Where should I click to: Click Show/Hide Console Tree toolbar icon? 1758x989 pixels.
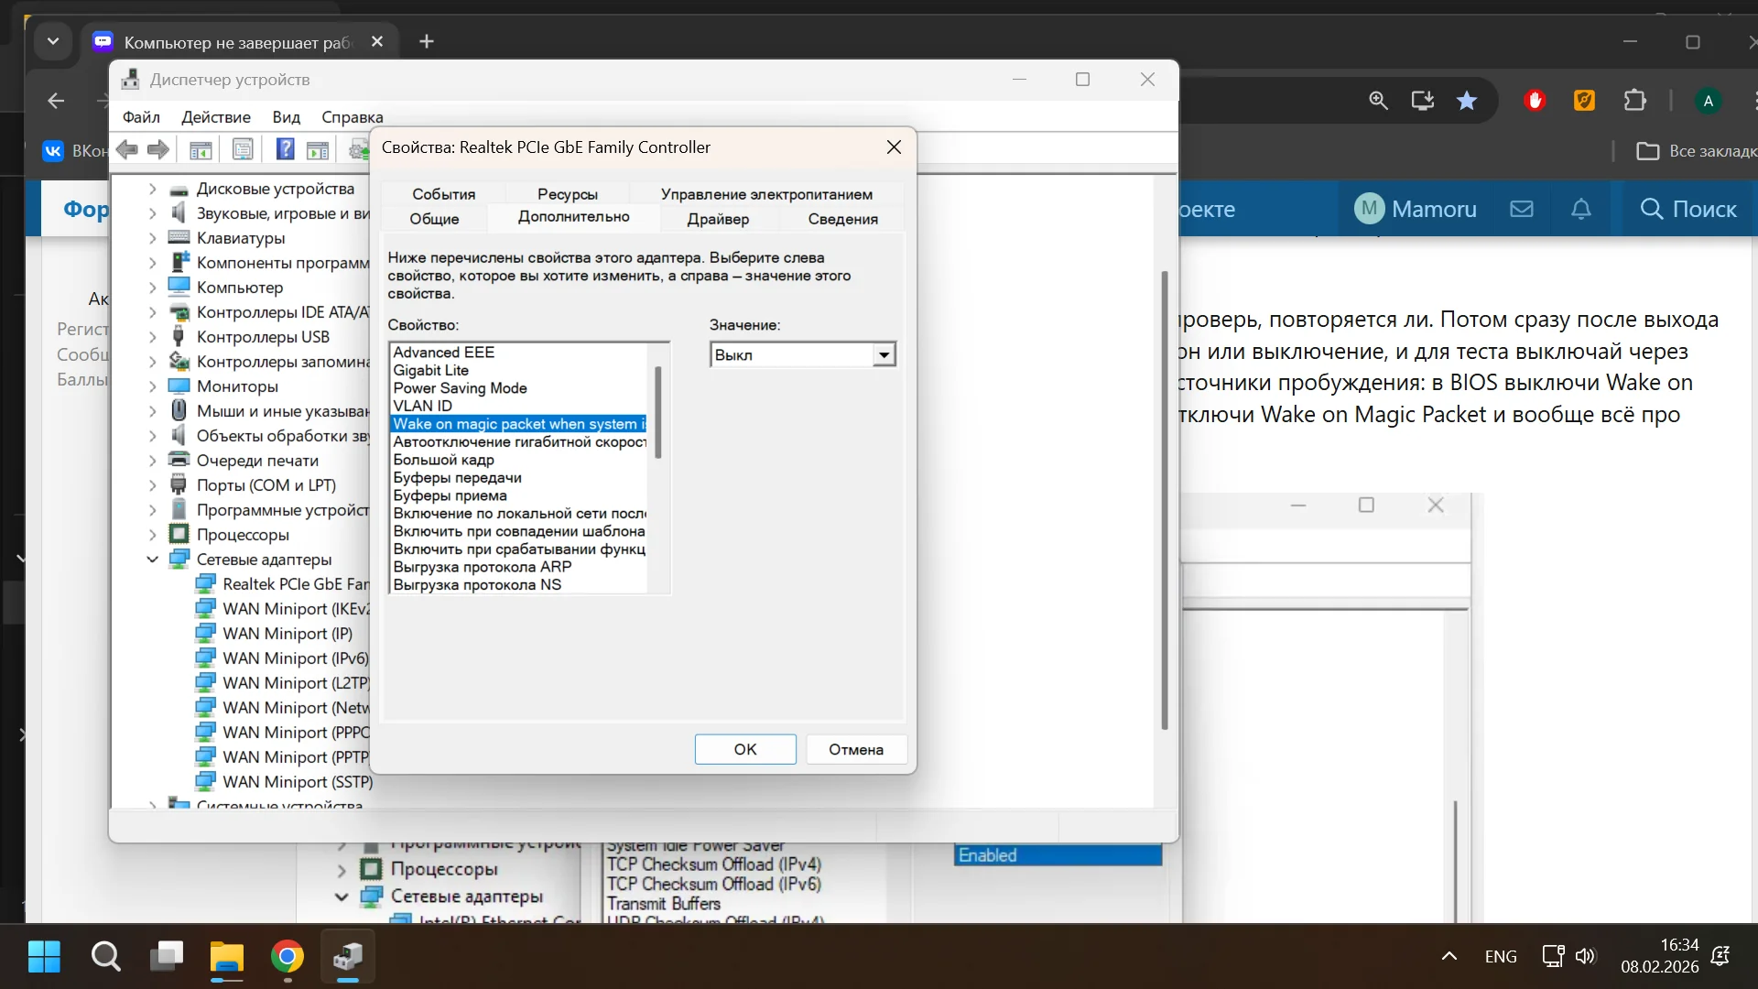click(201, 149)
